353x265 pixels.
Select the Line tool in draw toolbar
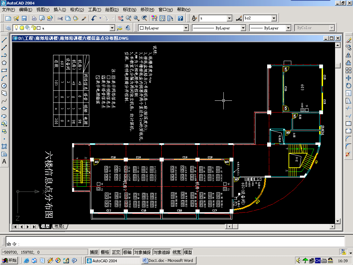point(4,40)
